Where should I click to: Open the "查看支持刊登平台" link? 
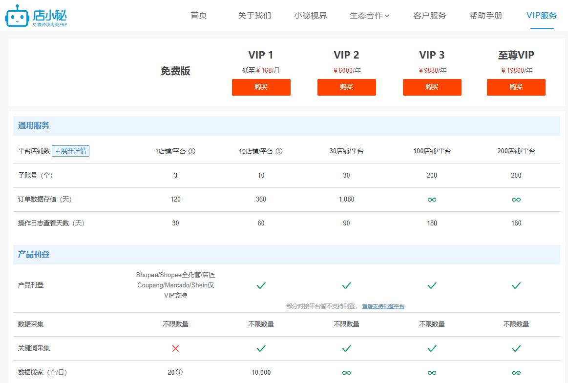point(383,306)
